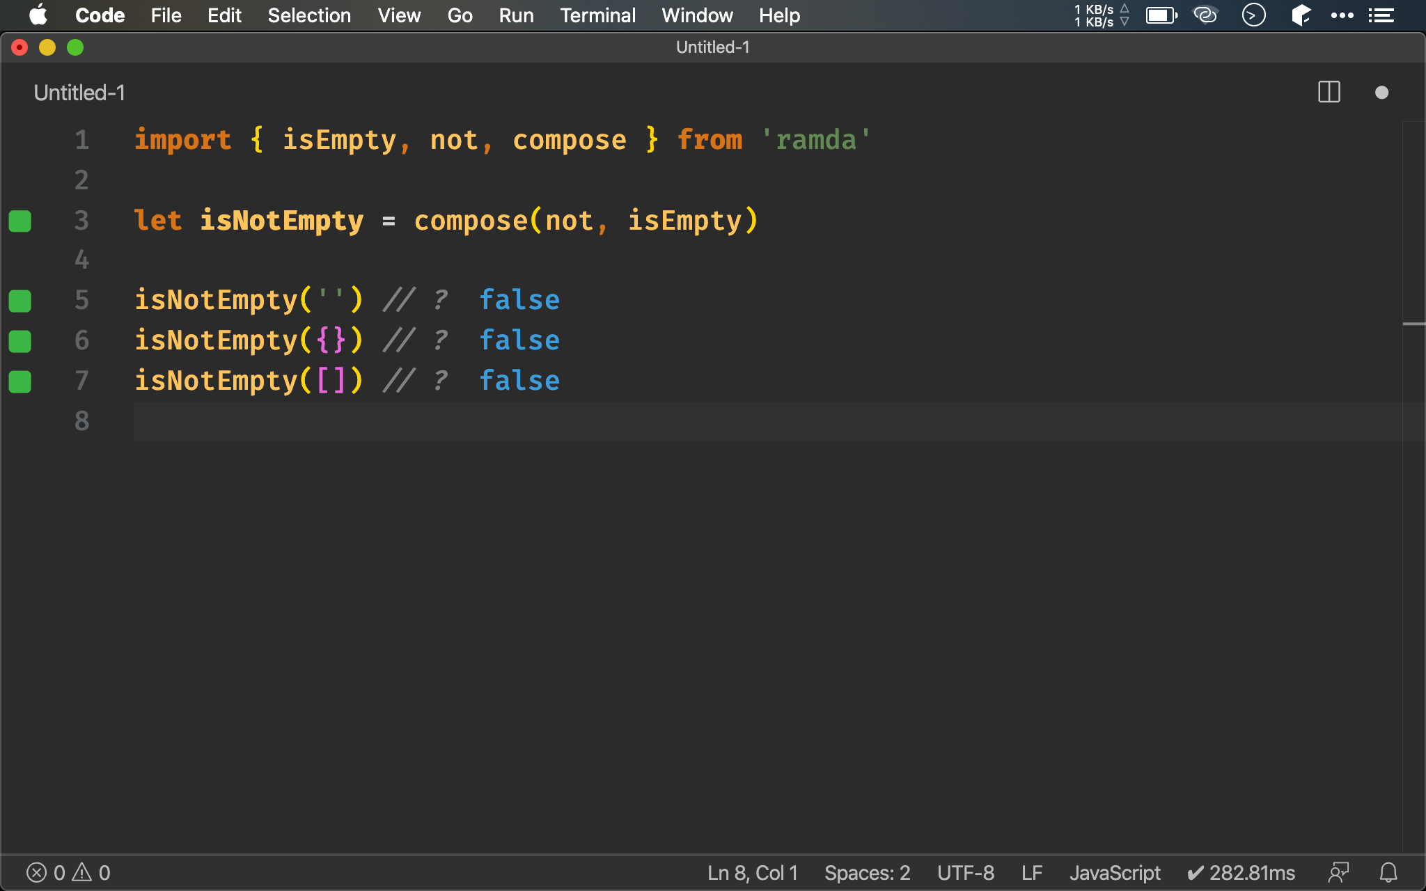Open the Run menu

516,15
